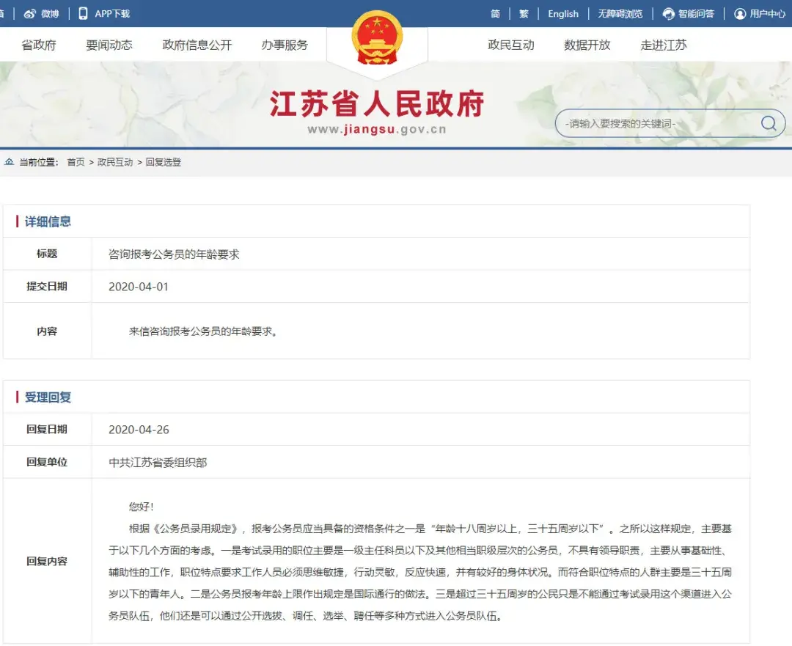Viewport: 792px width, 646px height.
Task: Click 回复选登 in the breadcrumb trail
Action: click(164, 162)
